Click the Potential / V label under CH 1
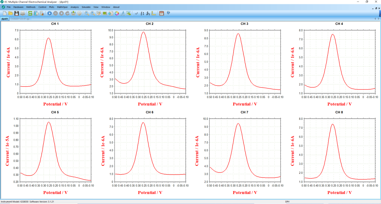381x204 pixels. pos(55,104)
